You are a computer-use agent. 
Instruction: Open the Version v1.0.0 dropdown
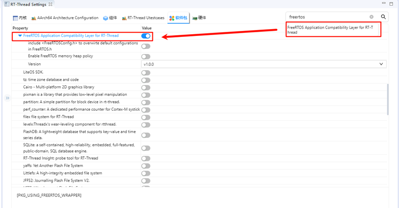(264, 64)
